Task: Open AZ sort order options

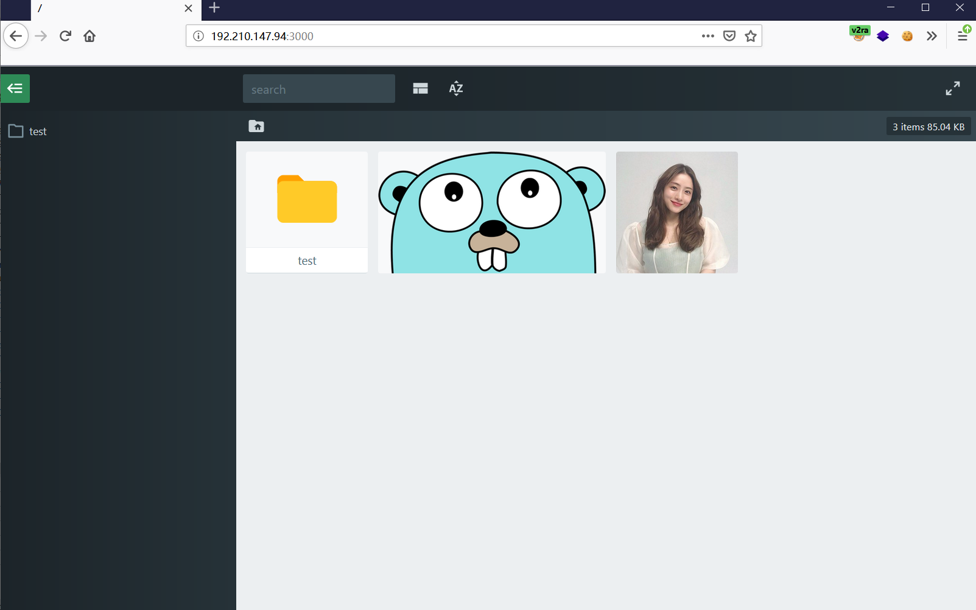Action: (456, 88)
